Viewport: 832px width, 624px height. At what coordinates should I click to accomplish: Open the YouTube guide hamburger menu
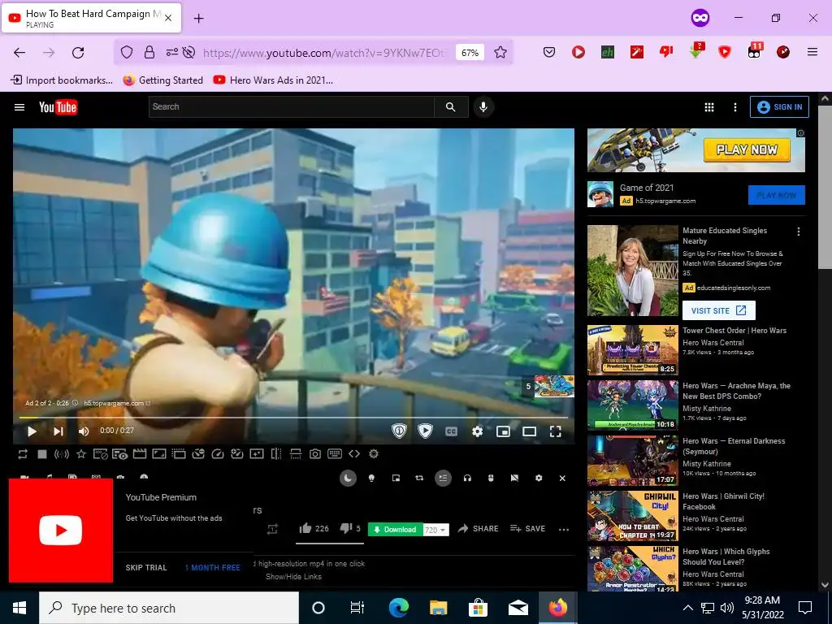(19, 107)
